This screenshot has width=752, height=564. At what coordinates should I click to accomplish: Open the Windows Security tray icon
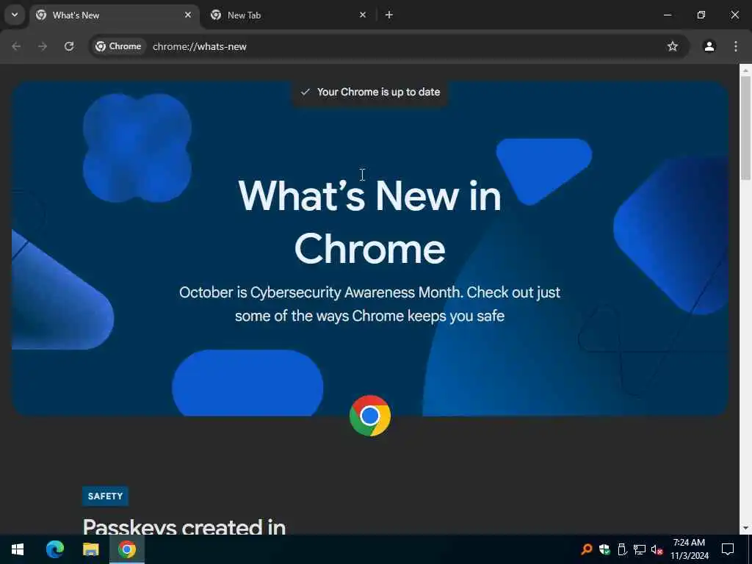(604, 549)
